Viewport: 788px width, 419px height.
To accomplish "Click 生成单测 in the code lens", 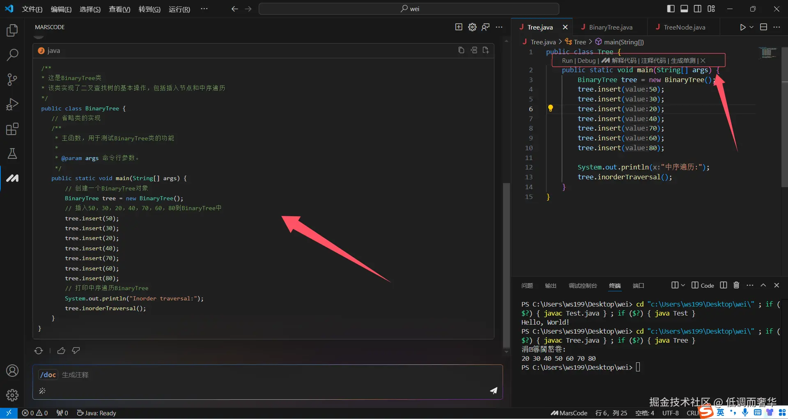I will (x=683, y=60).
